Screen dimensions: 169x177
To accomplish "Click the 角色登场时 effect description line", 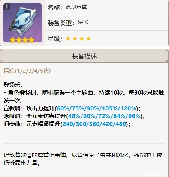I will pyautogui.click(x=84, y=96).
